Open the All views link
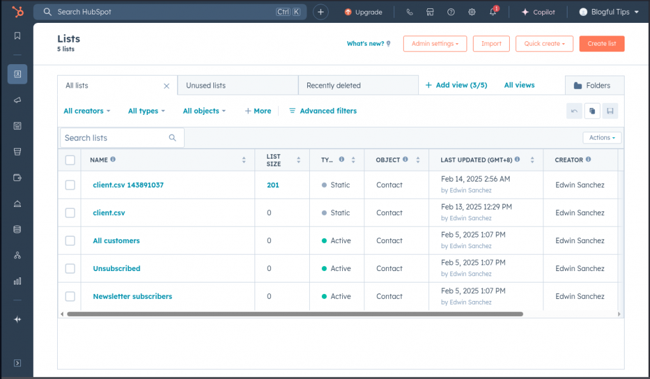 tap(519, 85)
